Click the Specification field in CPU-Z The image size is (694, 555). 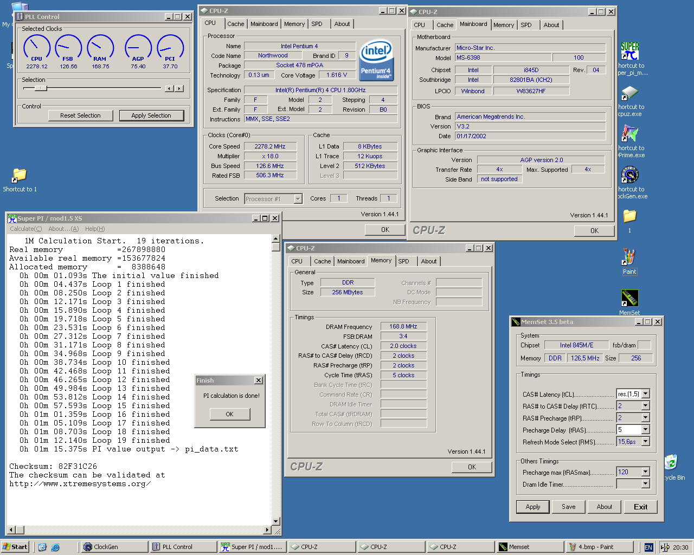320,90
